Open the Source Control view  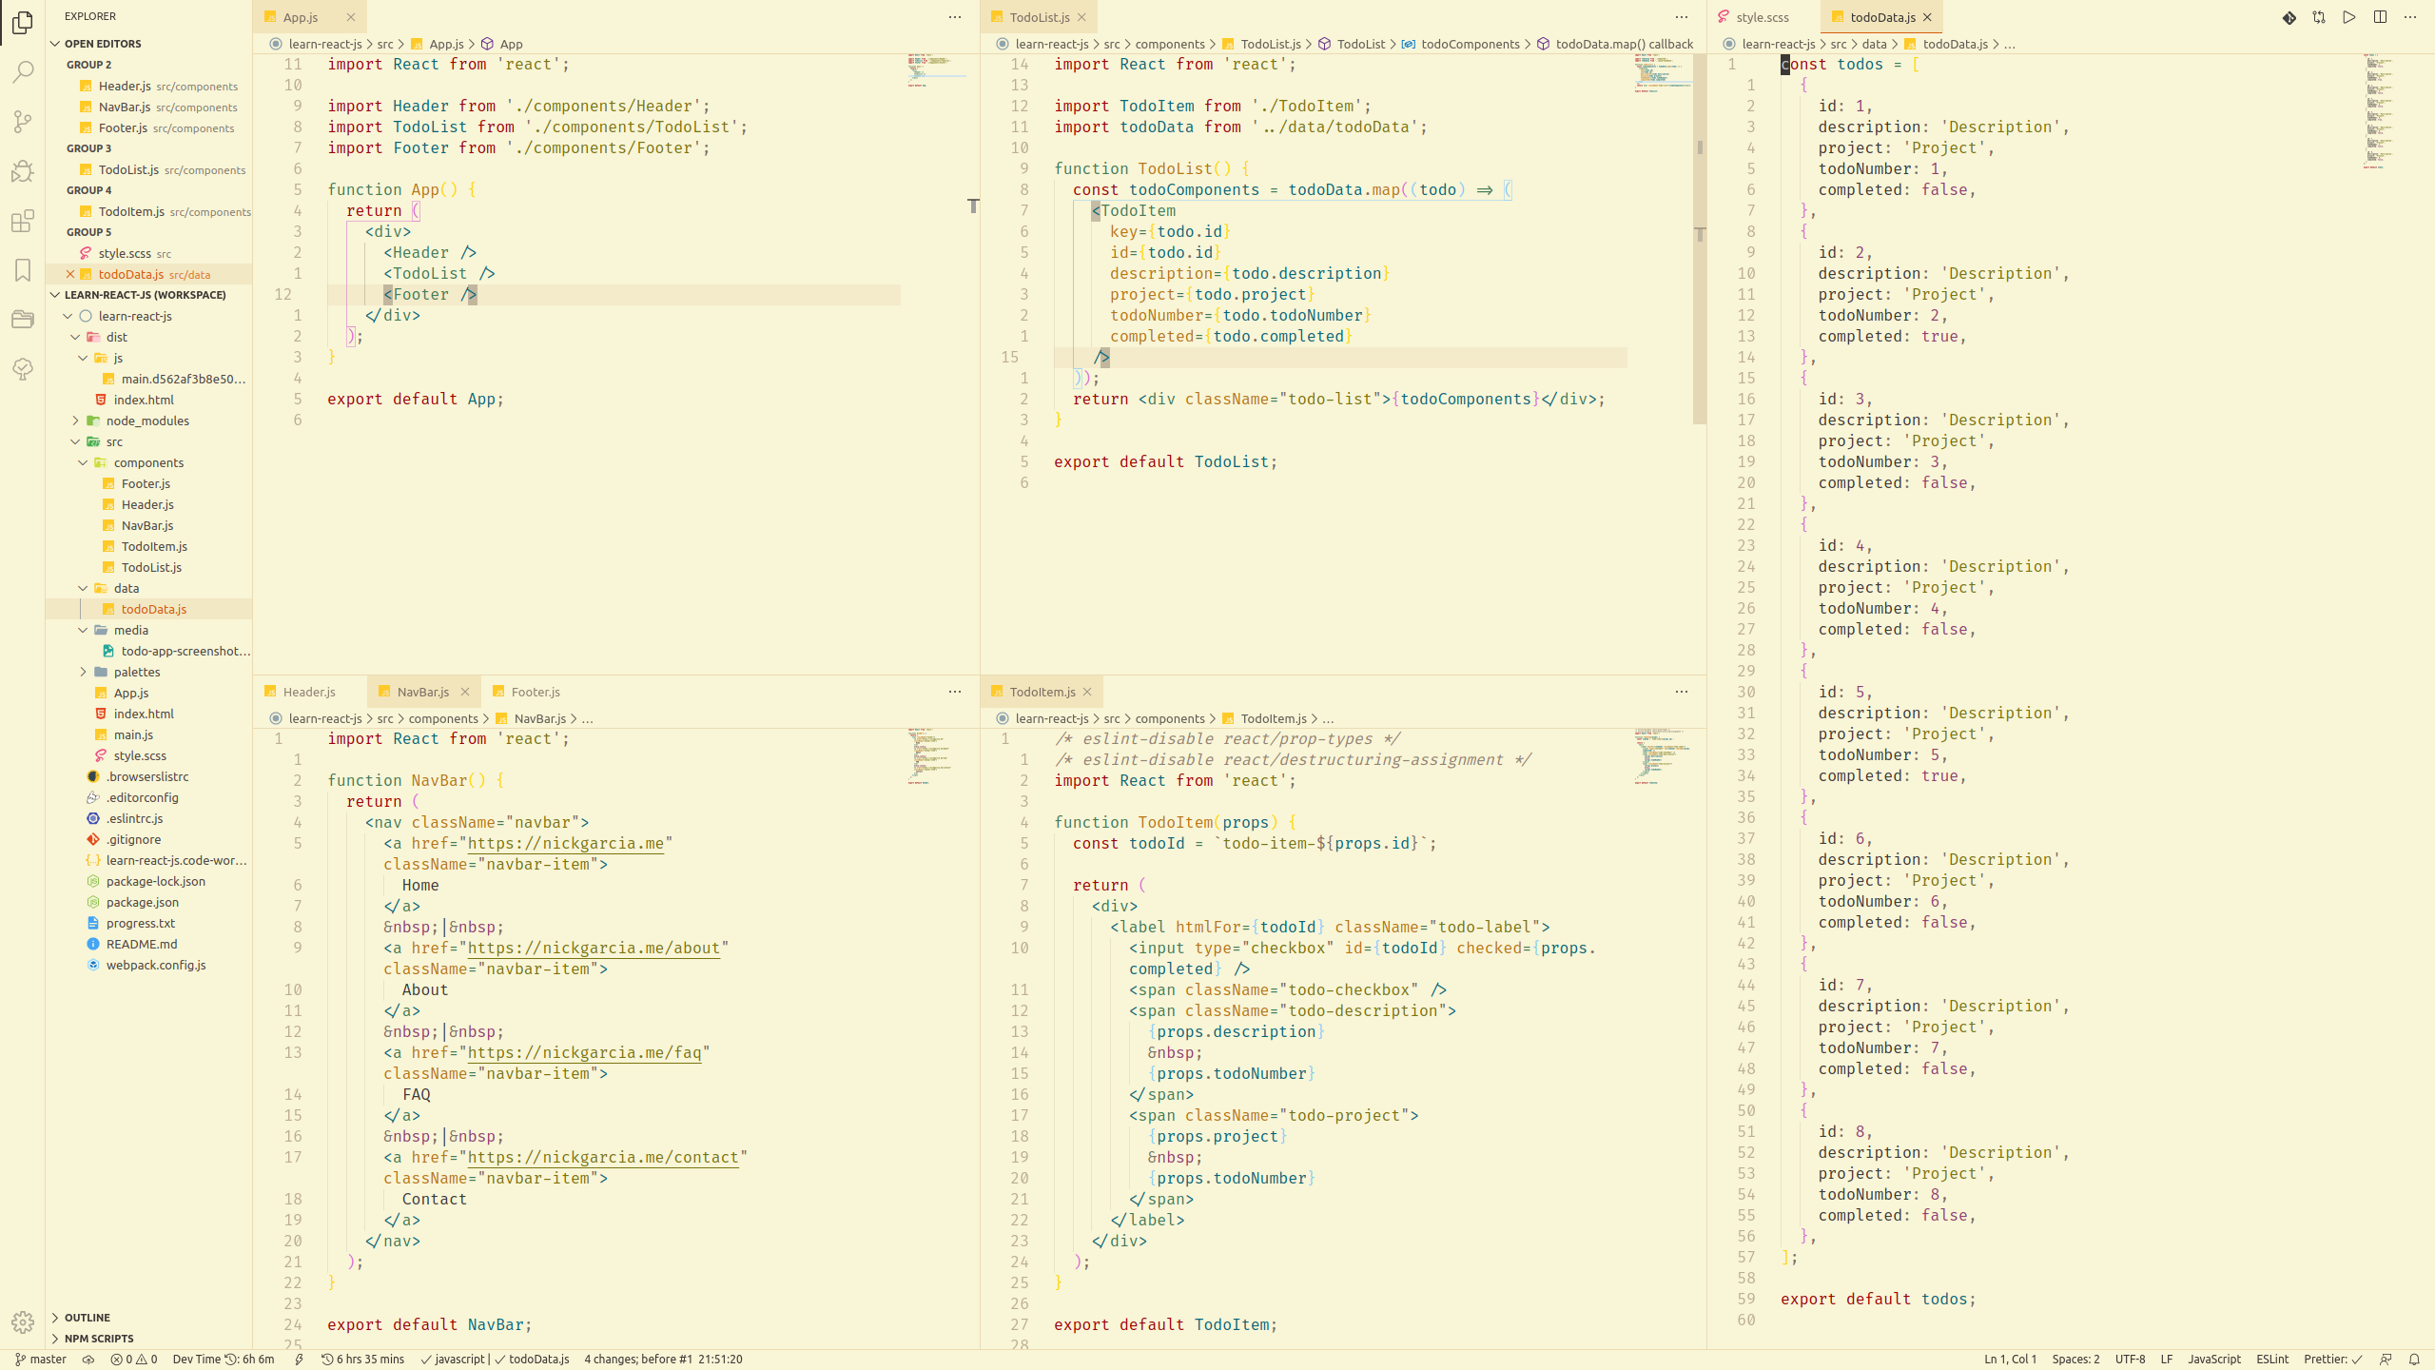pos(23,121)
